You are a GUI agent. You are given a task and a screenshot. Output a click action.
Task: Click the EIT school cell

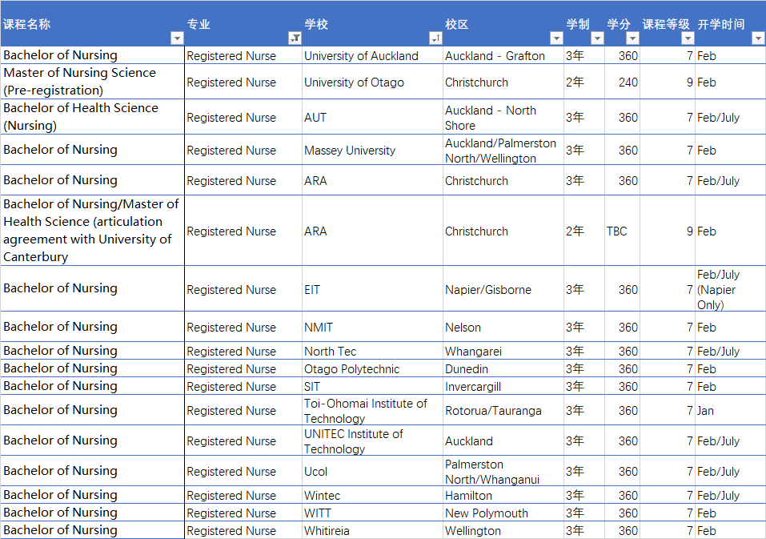[x=372, y=289]
